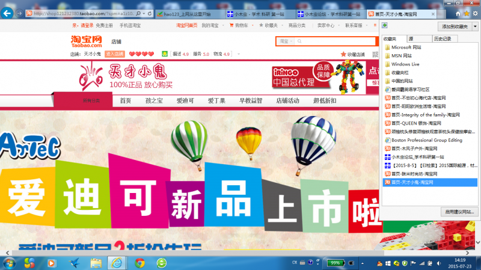The width and height of the screenshot is (481, 270).
Task: Open the 淘宝网首页 link
Action: point(186,25)
